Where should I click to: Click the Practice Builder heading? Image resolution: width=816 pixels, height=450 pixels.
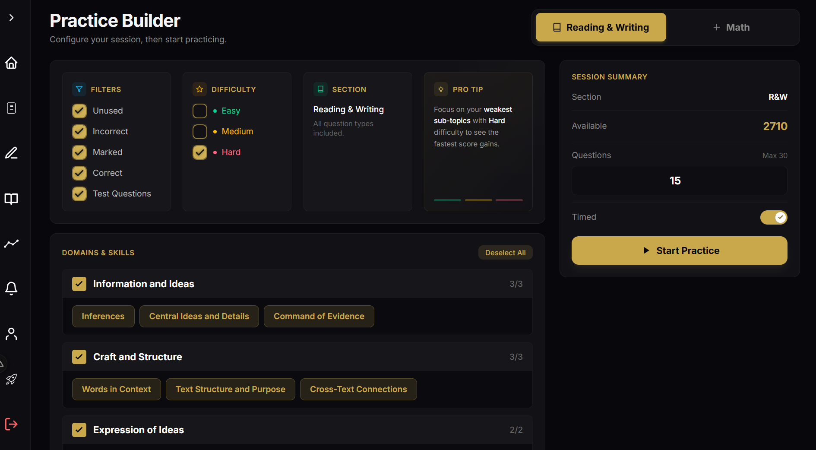[115, 20]
